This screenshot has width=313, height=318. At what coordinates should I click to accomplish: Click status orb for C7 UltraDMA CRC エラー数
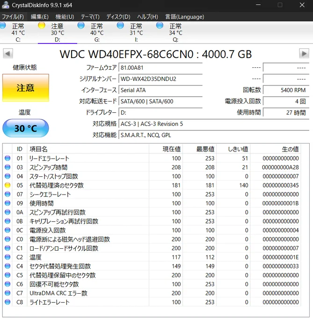tap(7, 293)
